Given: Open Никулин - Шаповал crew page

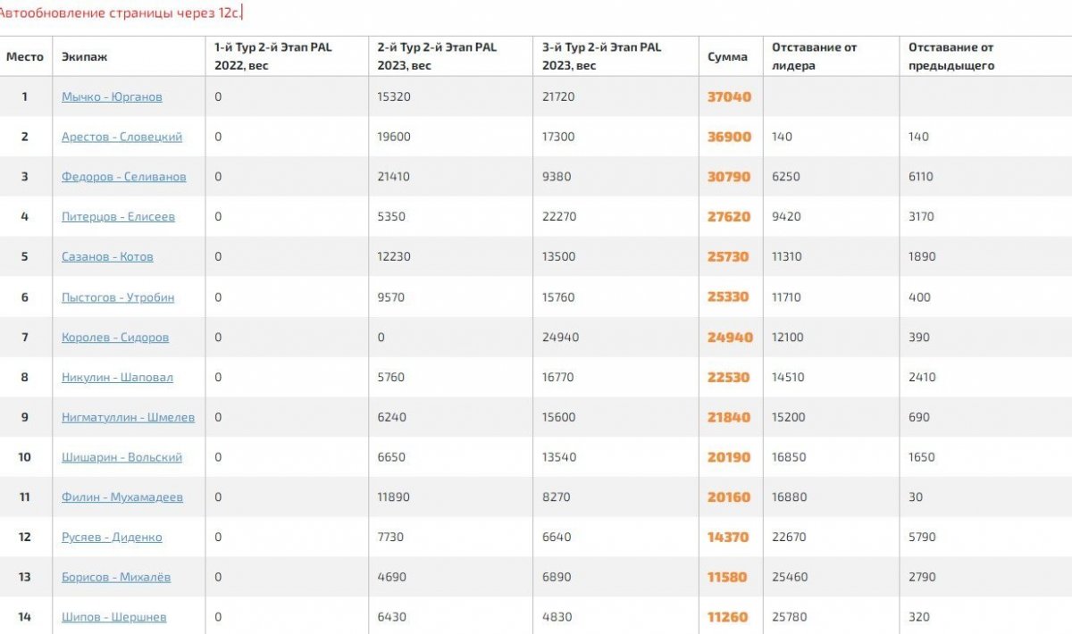Looking at the screenshot, I should 117,377.
